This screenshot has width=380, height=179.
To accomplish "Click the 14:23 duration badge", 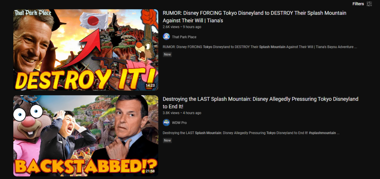I will (150, 85).
